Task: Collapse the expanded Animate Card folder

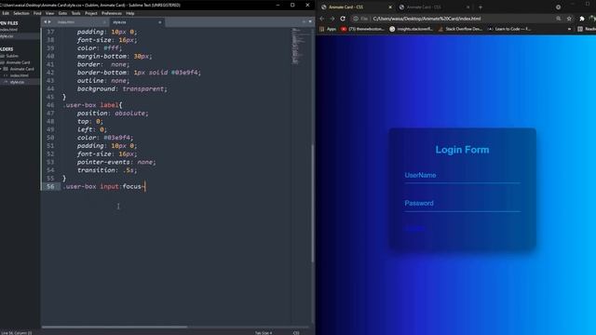Action: tap(1, 69)
